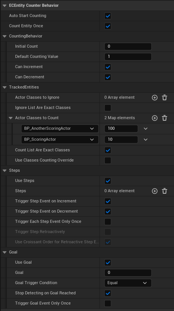
Task: Add a new element to Steps array
Action: [x=155, y=191]
